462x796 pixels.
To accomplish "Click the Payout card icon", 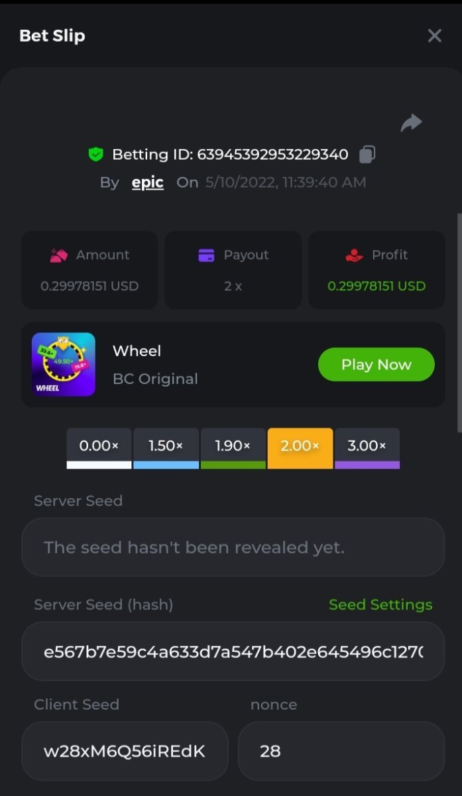I will [x=206, y=255].
